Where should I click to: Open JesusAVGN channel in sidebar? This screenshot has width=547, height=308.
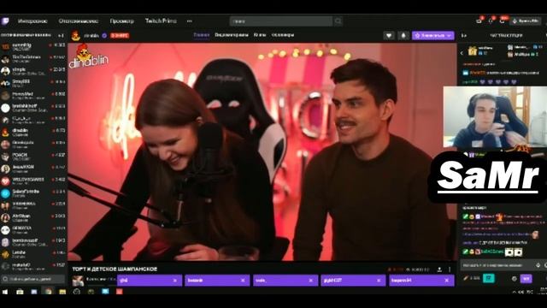point(33,169)
